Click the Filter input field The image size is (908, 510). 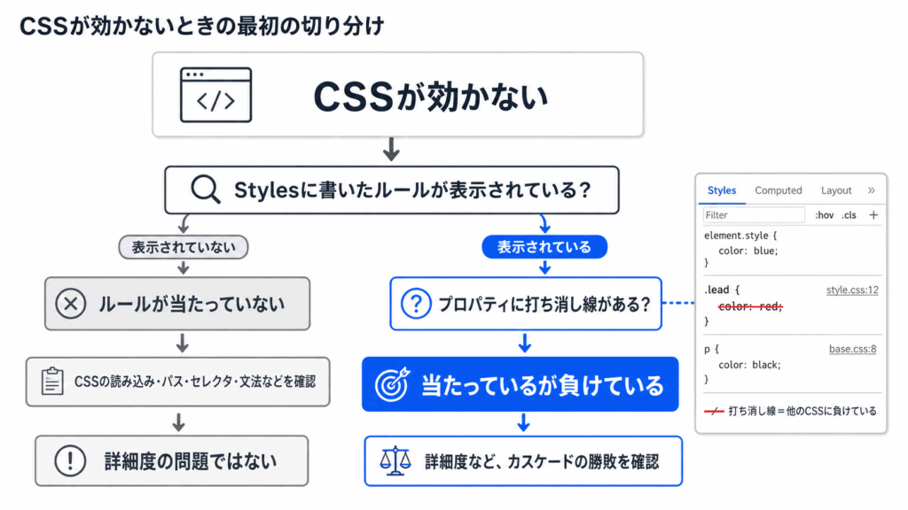(754, 215)
